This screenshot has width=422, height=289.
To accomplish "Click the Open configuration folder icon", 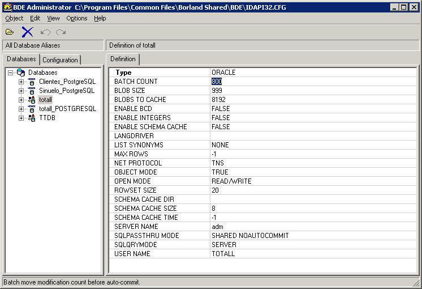I will pyautogui.click(x=10, y=32).
